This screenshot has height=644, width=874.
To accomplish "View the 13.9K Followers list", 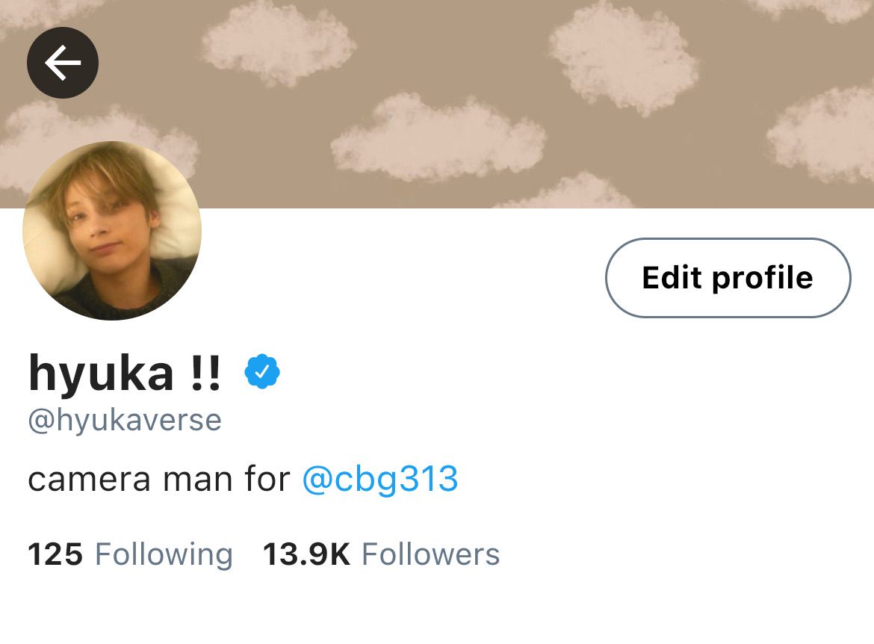I will point(381,554).
